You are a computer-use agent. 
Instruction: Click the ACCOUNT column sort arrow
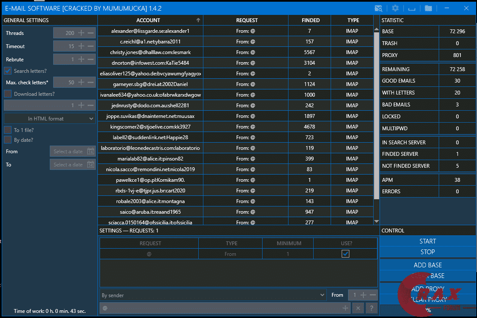click(x=198, y=20)
